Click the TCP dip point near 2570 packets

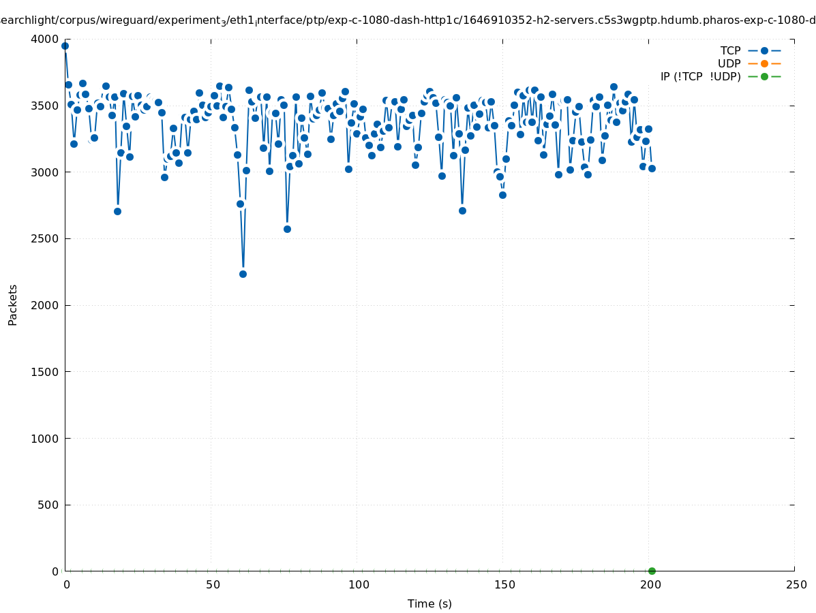click(x=287, y=229)
